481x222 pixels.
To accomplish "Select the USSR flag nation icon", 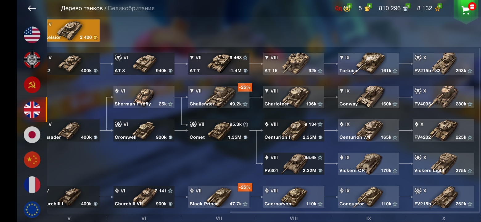I will click(x=32, y=85).
